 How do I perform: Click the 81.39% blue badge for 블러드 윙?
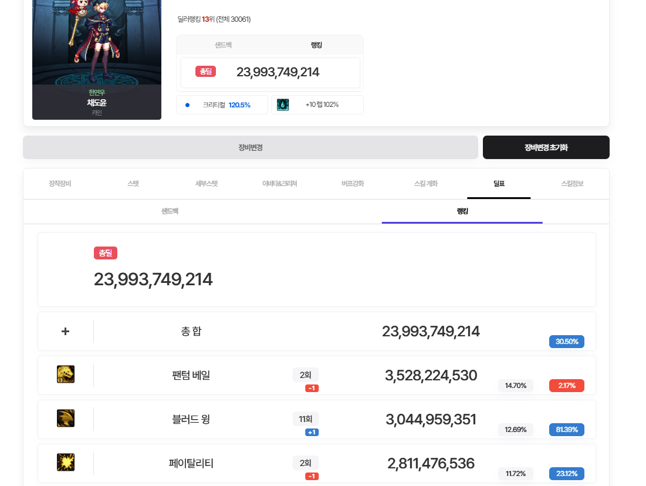(566, 430)
